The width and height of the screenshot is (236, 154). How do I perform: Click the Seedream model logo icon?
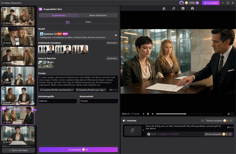[42, 34]
